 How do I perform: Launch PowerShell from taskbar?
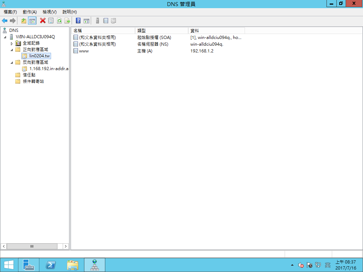coord(50,265)
